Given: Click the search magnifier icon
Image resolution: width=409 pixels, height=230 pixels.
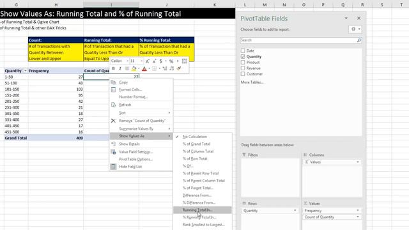Looking at the screenshot, I should point(359,40).
